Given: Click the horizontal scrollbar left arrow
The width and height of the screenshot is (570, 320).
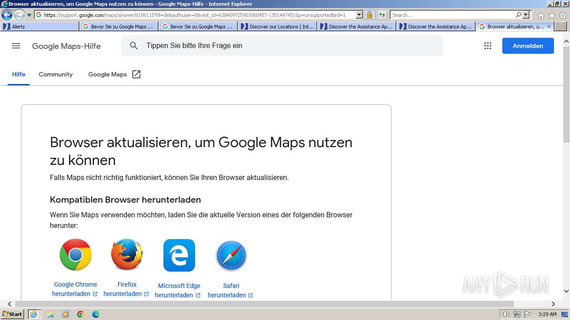Looking at the screenshot, I should click(x=9, y=304).
